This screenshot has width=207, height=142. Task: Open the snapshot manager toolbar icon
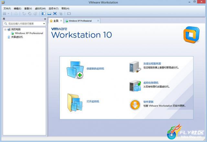[35, 14]
